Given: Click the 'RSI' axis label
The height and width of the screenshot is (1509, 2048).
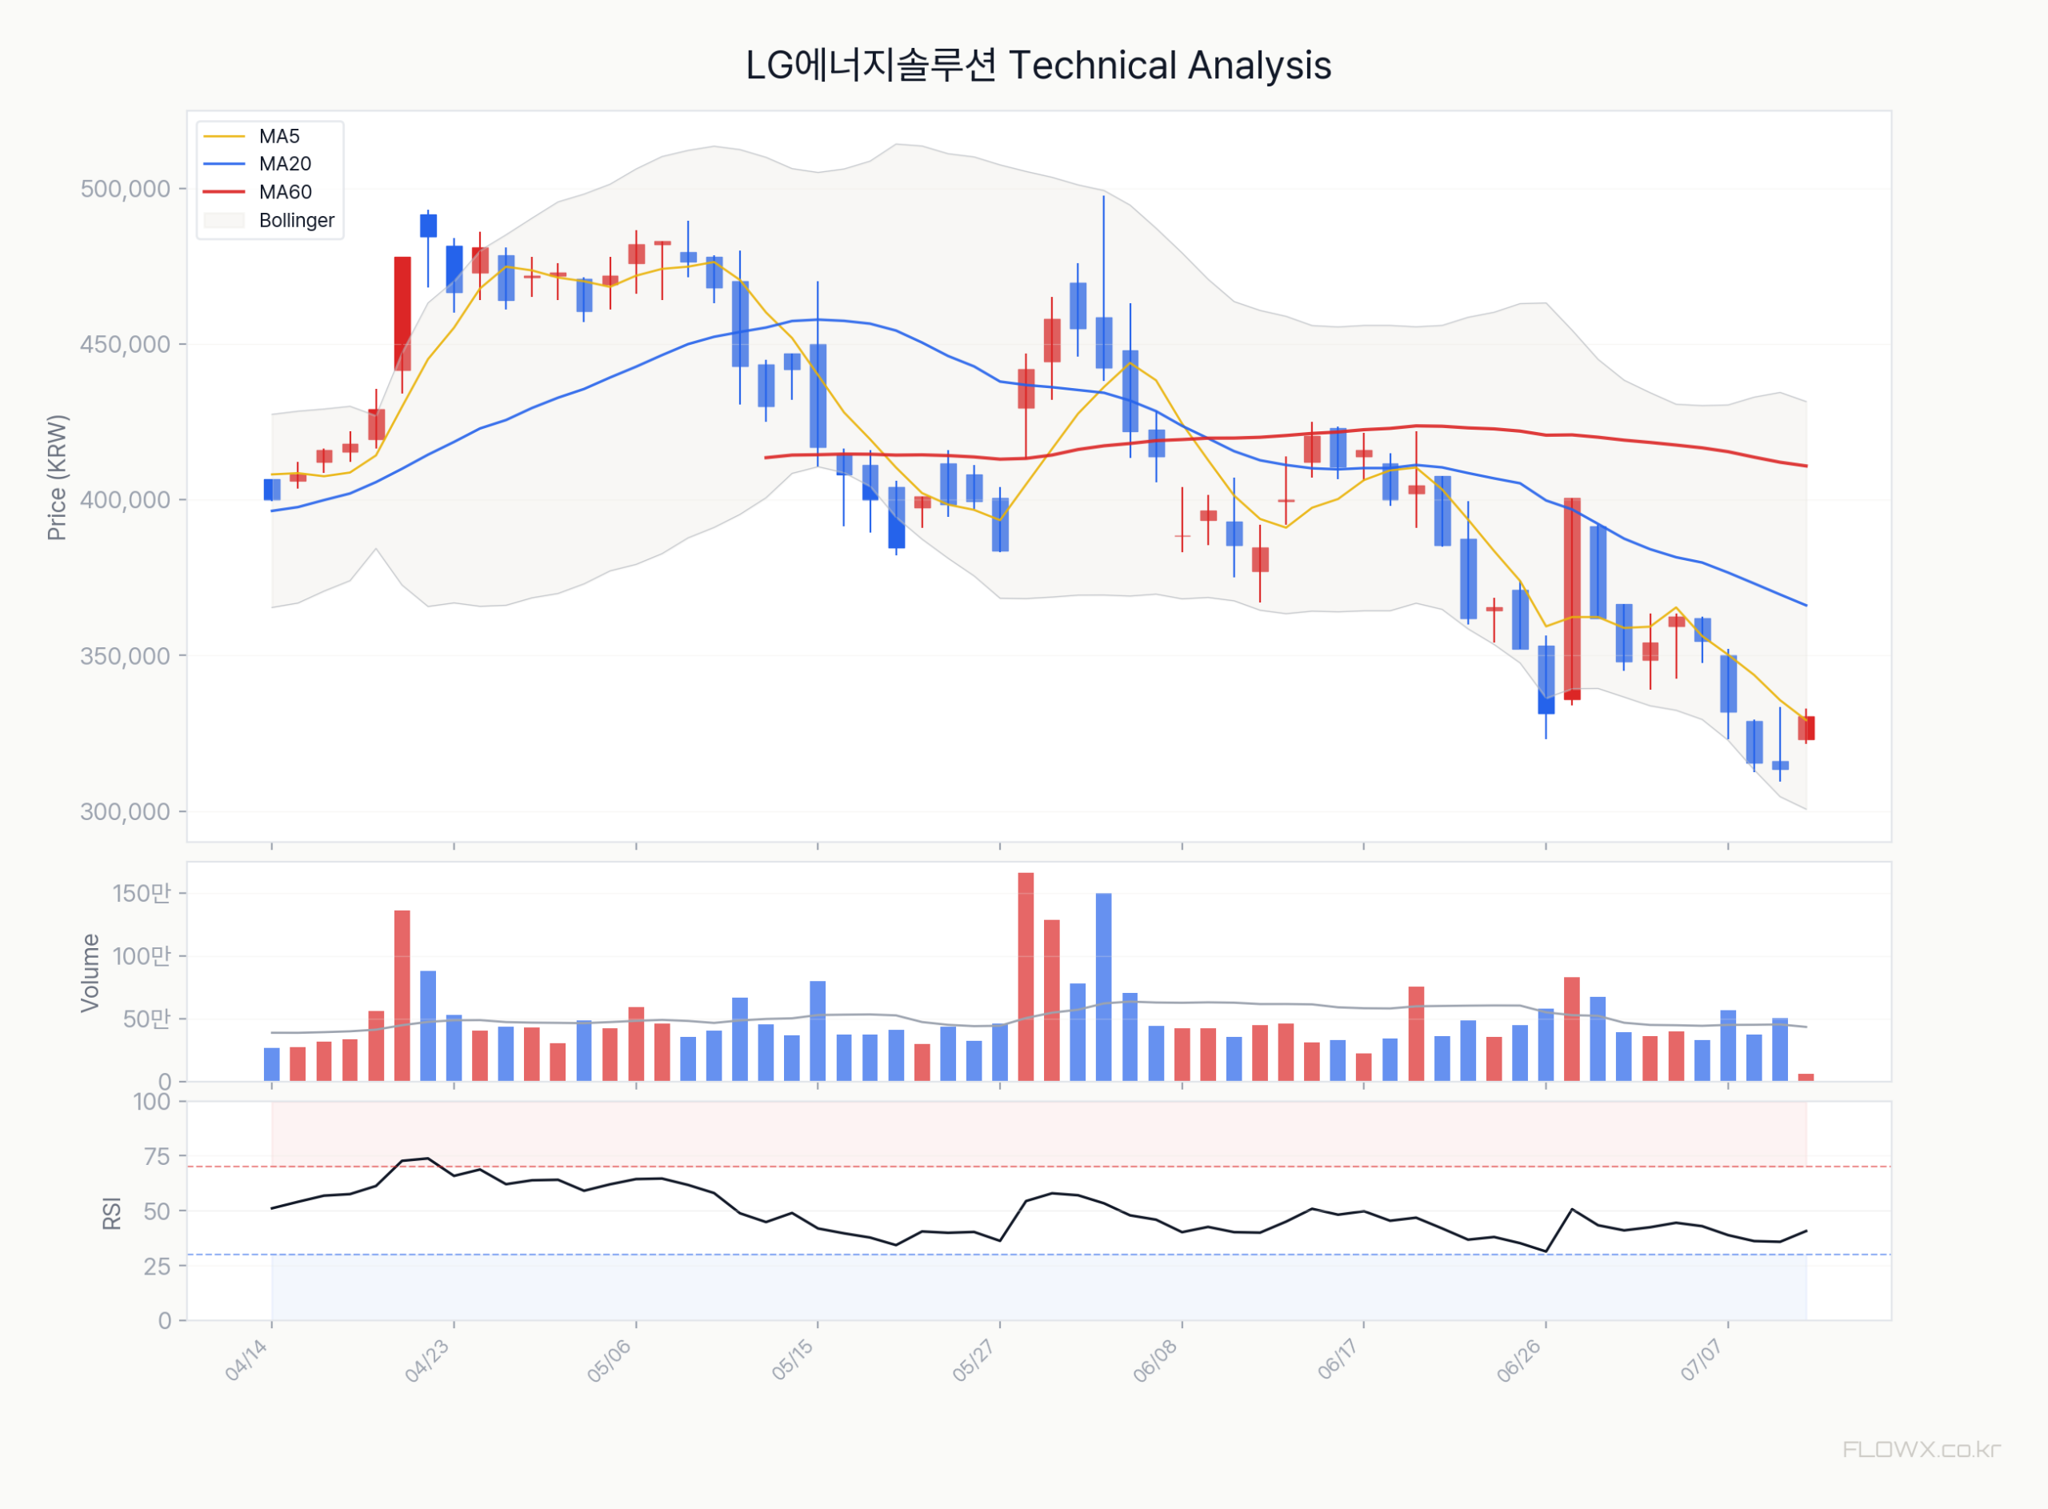Looking at the screenshot, I should (x=111, y=1213).
